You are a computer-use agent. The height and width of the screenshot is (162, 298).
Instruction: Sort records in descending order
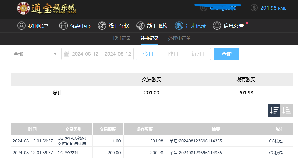274,110
